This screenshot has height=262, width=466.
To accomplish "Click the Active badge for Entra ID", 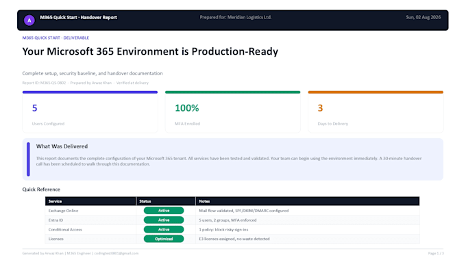I will coord(164,220).
